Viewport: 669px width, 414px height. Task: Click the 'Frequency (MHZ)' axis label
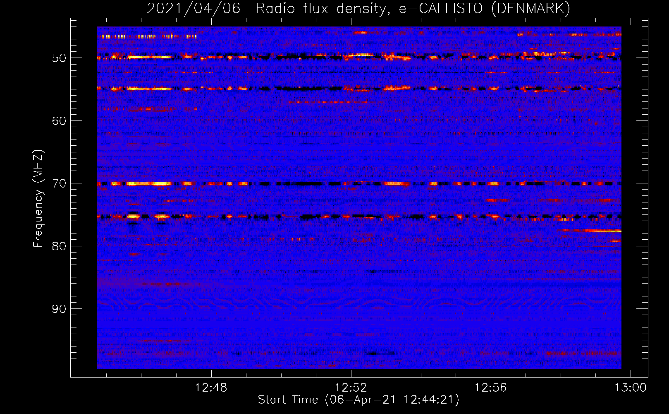(38, 199)
